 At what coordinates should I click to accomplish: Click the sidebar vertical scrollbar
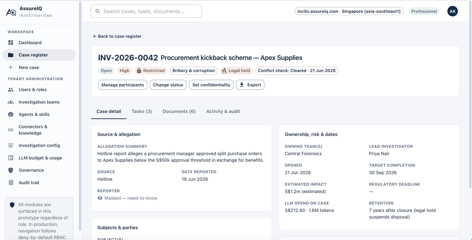tap(80, 116)
